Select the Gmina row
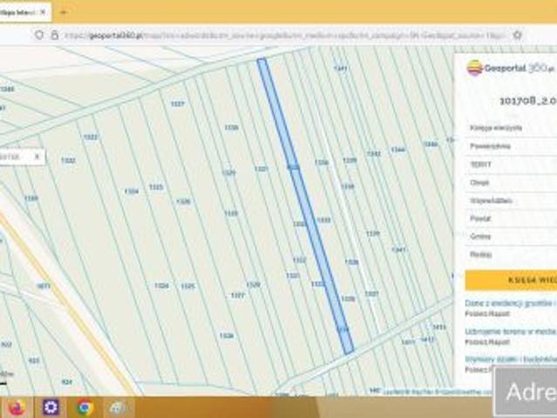Image resolution: width=557 pixels, height=418 pixels. [x=511, y=236]
